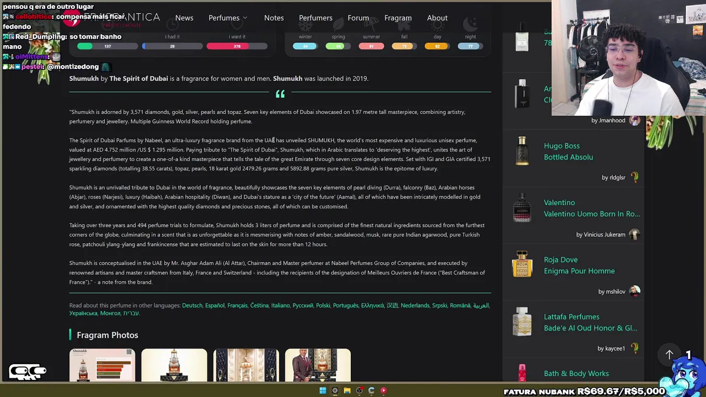Read the page in Italiano
The image size is (706, 397).
(x=280, y=305)
